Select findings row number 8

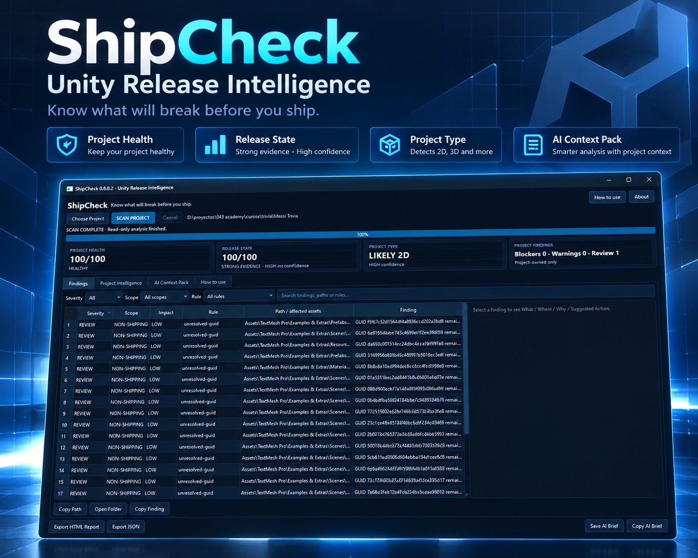(x=262, y=402)
